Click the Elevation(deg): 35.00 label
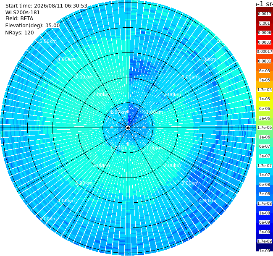Image resolution: width=273 pixels, height=256 pixels. tap(33, 26)
